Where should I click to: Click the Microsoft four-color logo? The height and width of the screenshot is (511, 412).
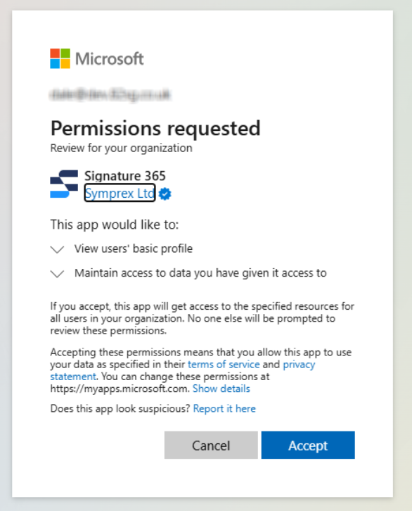[x=60, y=58]
